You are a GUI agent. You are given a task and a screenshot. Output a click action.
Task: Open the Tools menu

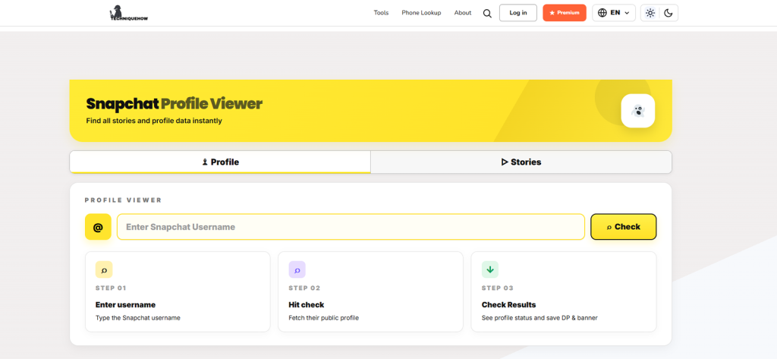381,13
